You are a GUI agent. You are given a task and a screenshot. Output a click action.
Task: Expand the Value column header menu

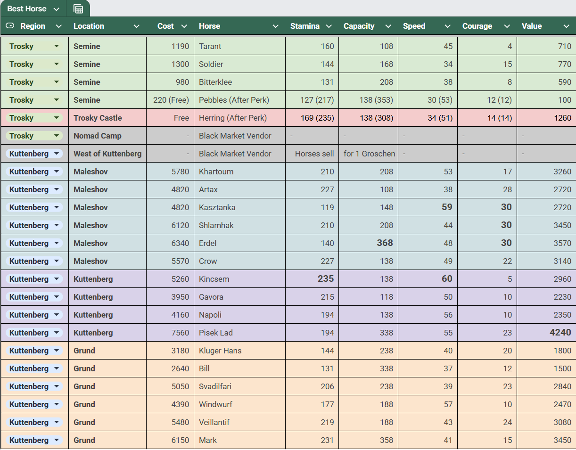coord(566,26)
